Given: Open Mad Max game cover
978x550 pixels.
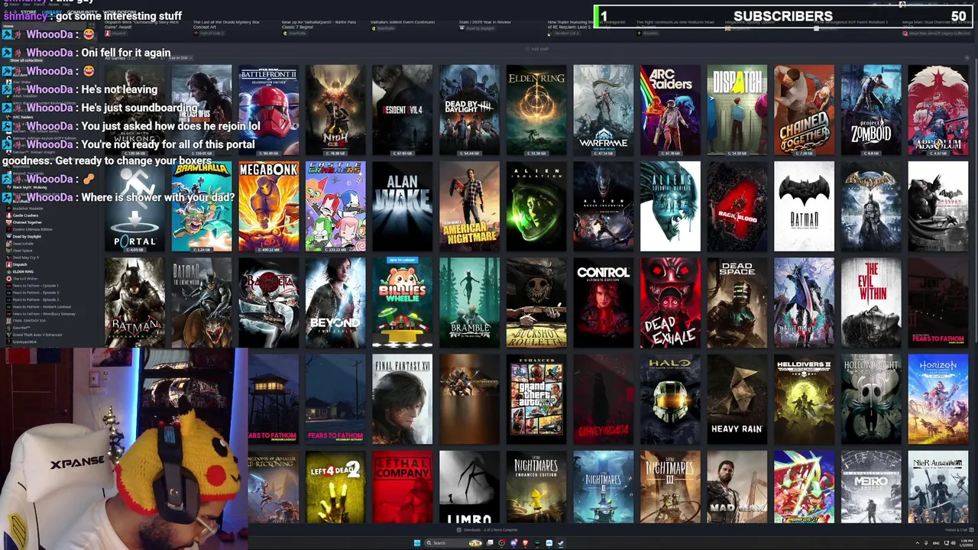Looking at the screenshot, I should click(x=737, y=487).
